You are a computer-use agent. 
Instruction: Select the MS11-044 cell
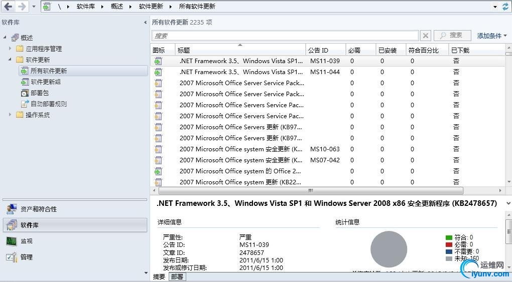(325, 72)
